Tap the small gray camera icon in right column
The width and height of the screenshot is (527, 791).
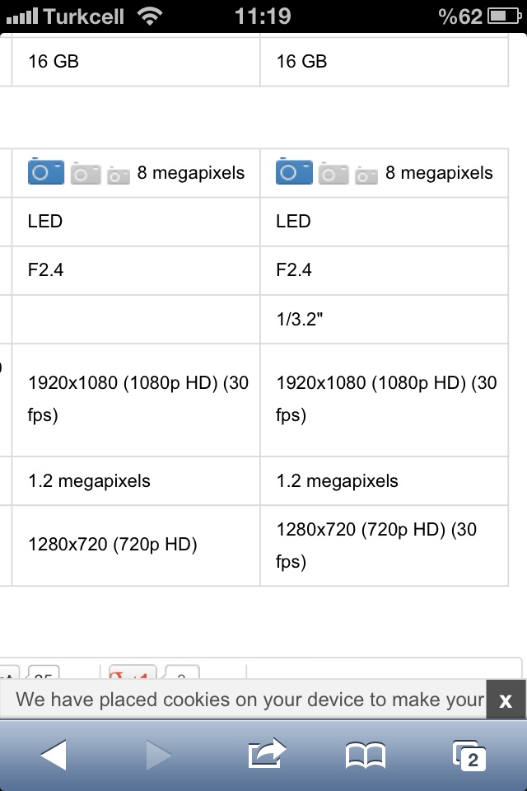(x=366, y=175)
